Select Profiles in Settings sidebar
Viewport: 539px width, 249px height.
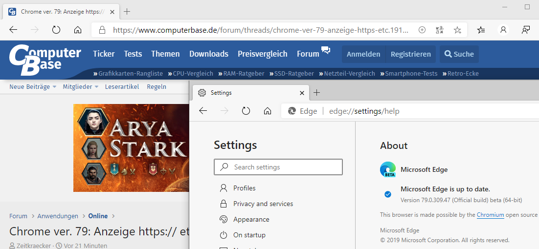(245, 188)
